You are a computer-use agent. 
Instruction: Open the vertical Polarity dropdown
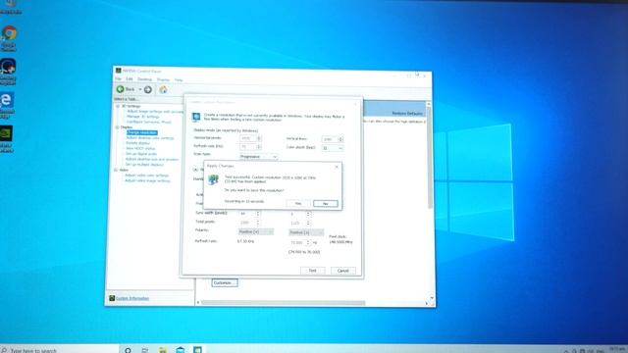(x=306, y=232)
